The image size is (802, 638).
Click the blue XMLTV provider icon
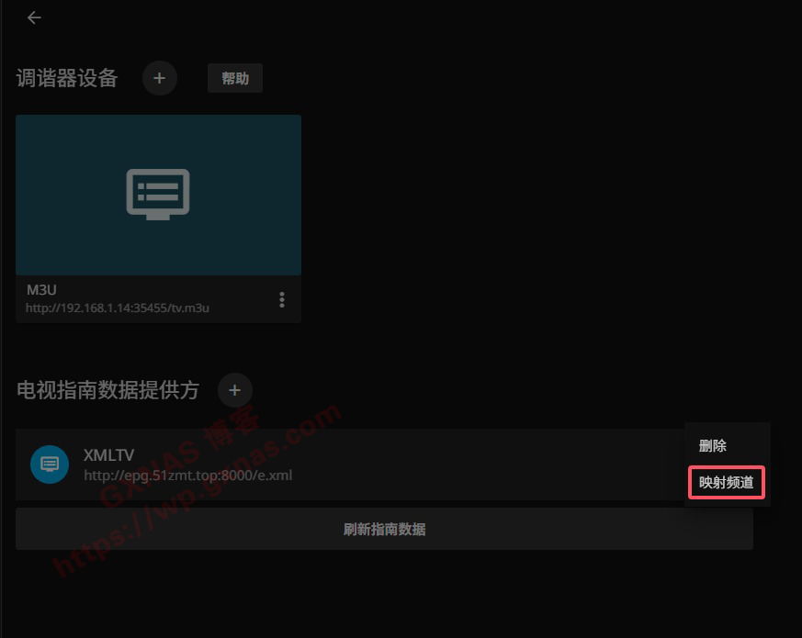coord(50,464)
